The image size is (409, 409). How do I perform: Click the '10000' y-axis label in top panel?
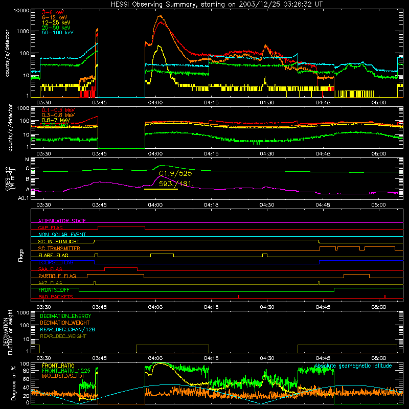point(21,11)
